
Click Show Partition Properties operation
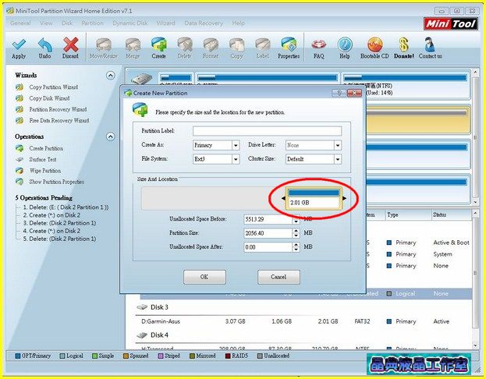[x=57, y=182]
